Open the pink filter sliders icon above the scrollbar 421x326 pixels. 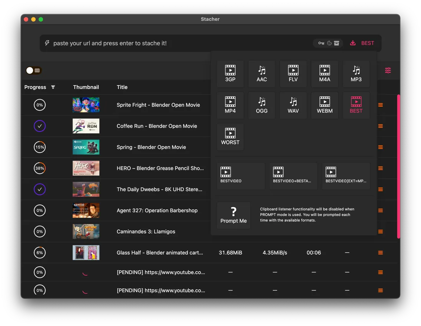point(388,70)
